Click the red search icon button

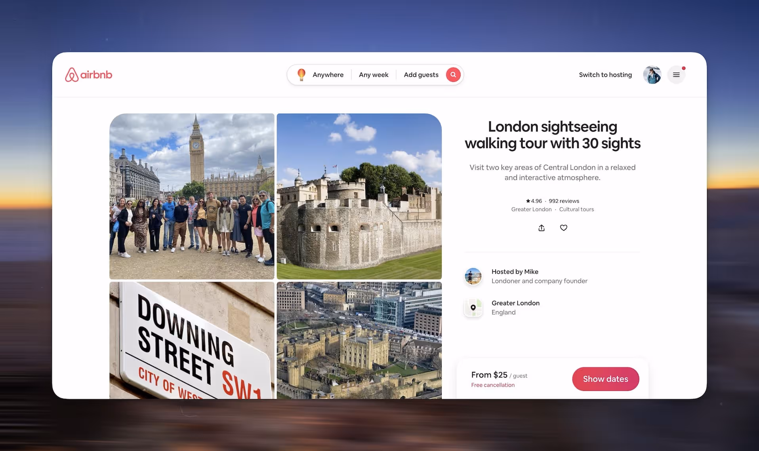coord(453,74)
